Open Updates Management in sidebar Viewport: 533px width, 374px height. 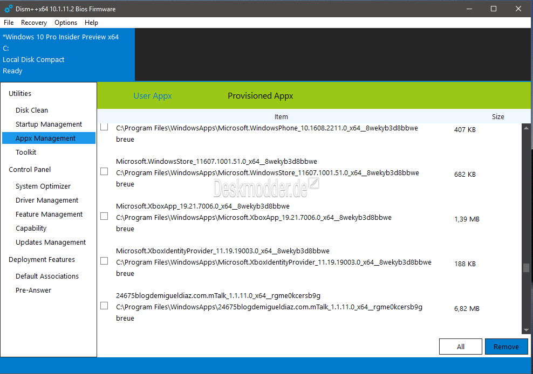(x=51, y=242)
